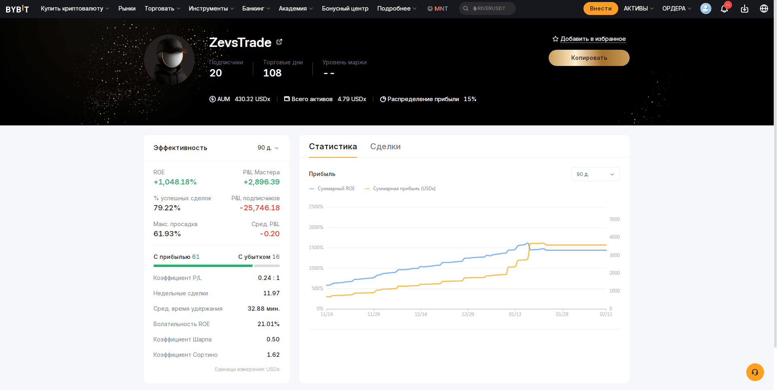Click the С убытком 16 label
The width and height of the screenshot is (777, 390).
tap(259, 257)
